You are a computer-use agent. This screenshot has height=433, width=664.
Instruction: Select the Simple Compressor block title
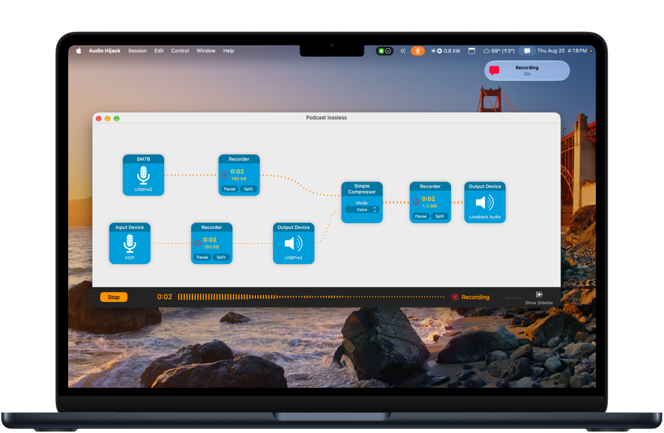pyautogui.click(x=362, y=189)
